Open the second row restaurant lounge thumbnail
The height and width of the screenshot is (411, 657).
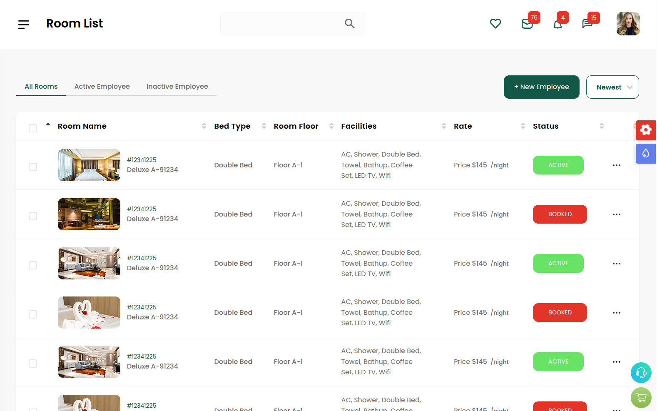pyautogui.click(x=89, y=214)
